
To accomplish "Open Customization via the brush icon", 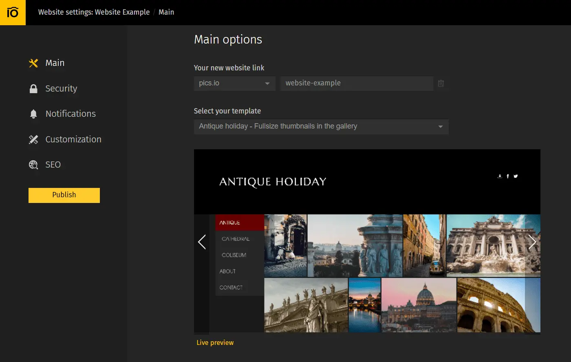I will click(33, 139).
